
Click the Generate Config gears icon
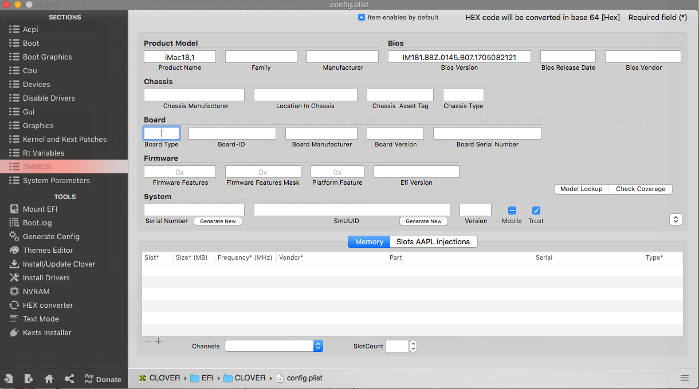click(14, 237)
